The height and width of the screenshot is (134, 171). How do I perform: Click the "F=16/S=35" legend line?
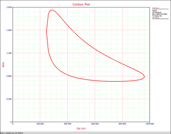coord(157,16)
